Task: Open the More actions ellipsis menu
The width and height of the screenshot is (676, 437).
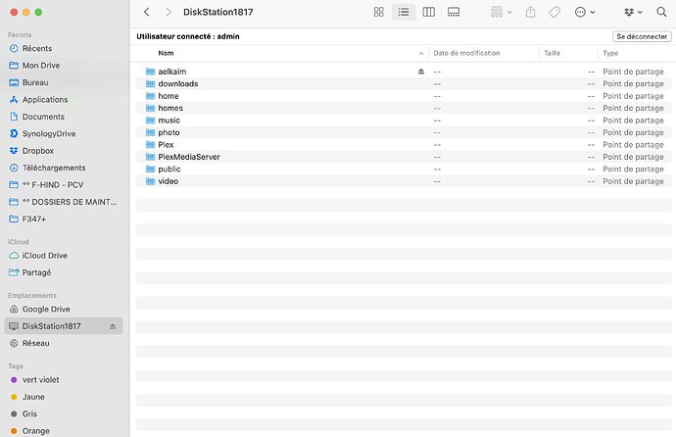Action: (x=585, y=12)
